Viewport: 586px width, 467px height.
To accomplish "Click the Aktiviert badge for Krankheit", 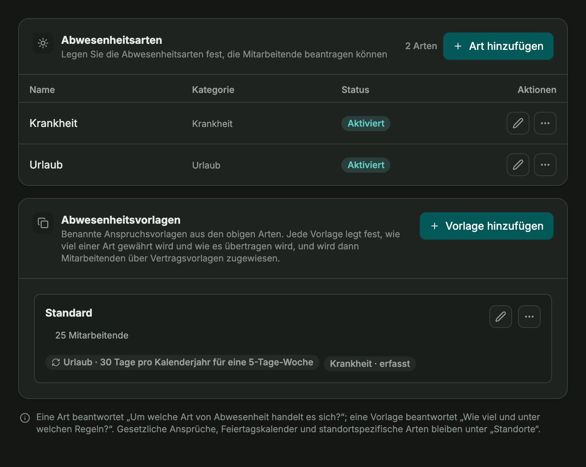I will pyautogui.click(x=365, y=124).
